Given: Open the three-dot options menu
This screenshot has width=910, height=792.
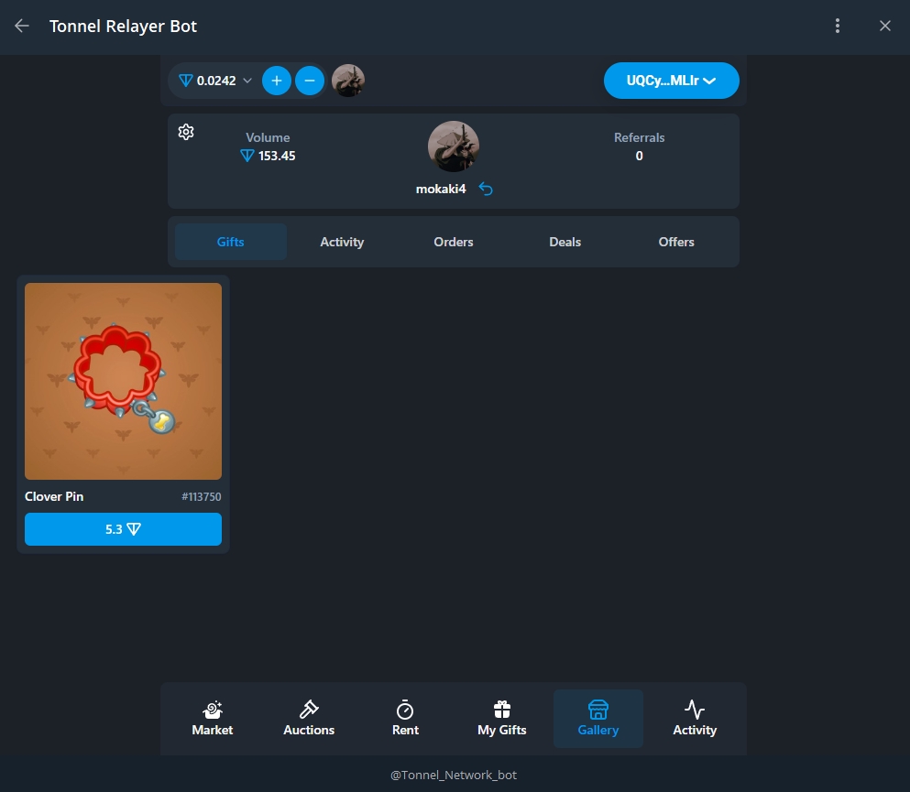Looking at the screenshot, I should [837, 26].
